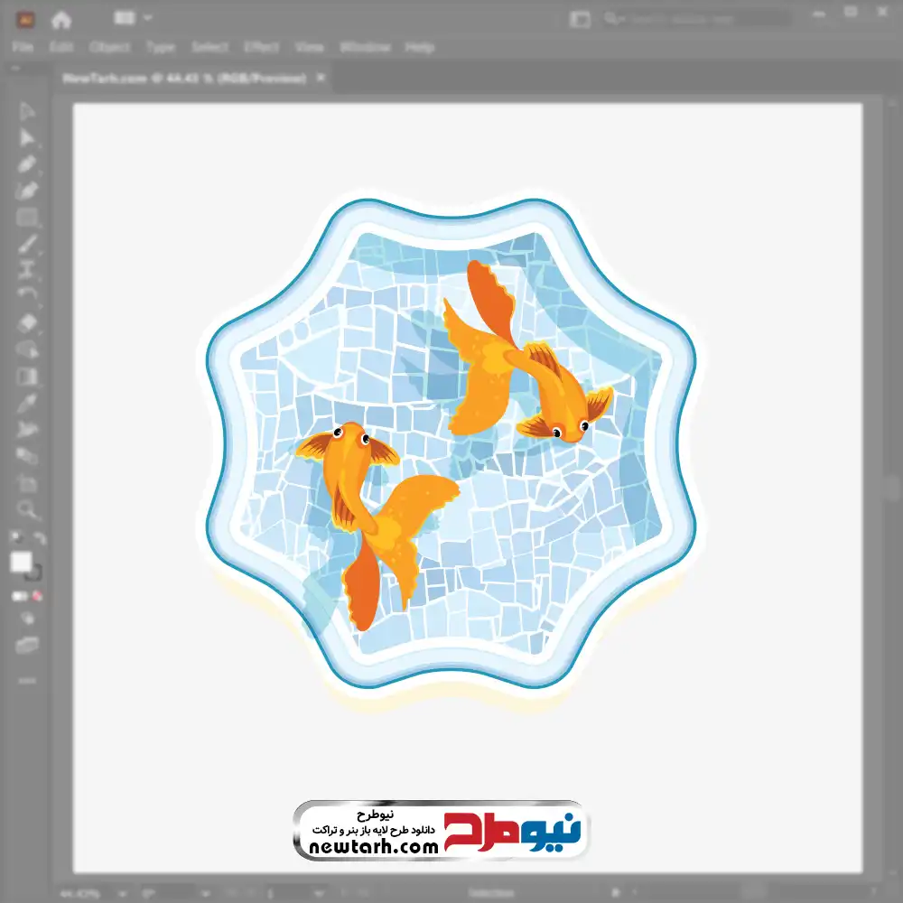Click the Illustrator app logo
The width and height of the screenshot is (903, 903).
[x=25, y=20]
